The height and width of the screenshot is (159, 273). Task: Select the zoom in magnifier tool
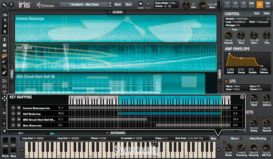click(x=4, y=26)
